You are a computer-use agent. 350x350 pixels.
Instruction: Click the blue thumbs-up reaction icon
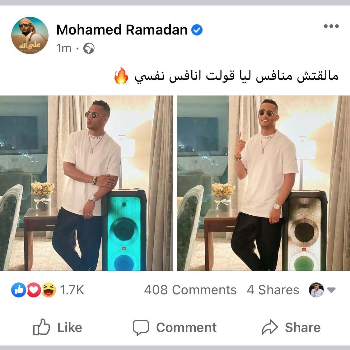[x=19, y=290]
